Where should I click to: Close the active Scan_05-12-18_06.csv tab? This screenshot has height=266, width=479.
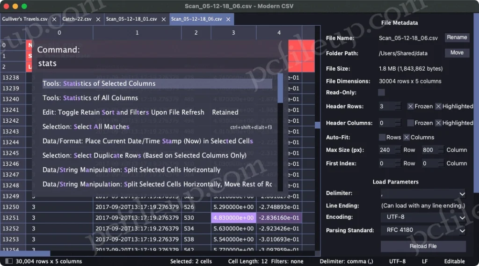pyautogui.click(x=228, y=19)
